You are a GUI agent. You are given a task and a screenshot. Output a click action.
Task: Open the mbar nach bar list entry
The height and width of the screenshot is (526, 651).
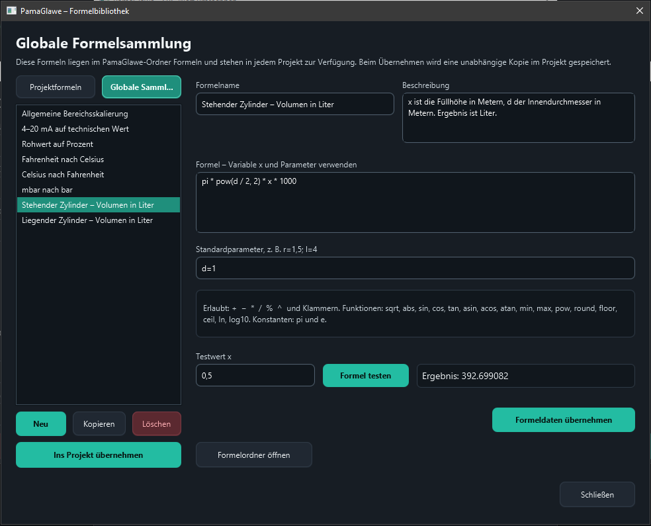[x=99, y=190]
